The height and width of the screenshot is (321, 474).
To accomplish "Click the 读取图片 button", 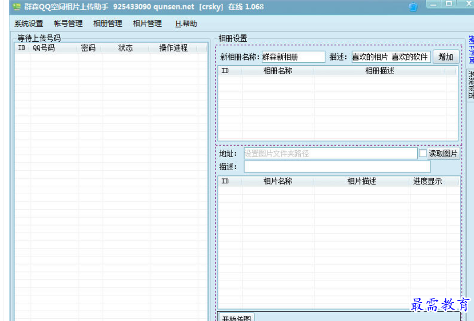I will (443, 153).
